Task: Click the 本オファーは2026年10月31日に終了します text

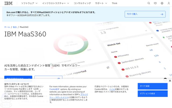Action: point(28,15)
